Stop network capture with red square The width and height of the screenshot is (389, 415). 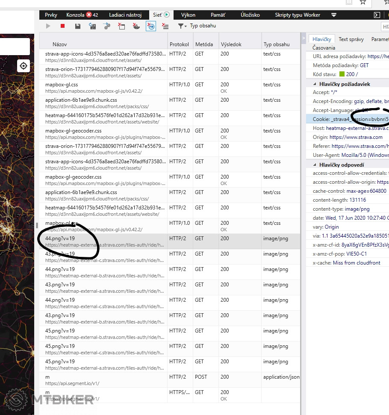click(63, 26)
